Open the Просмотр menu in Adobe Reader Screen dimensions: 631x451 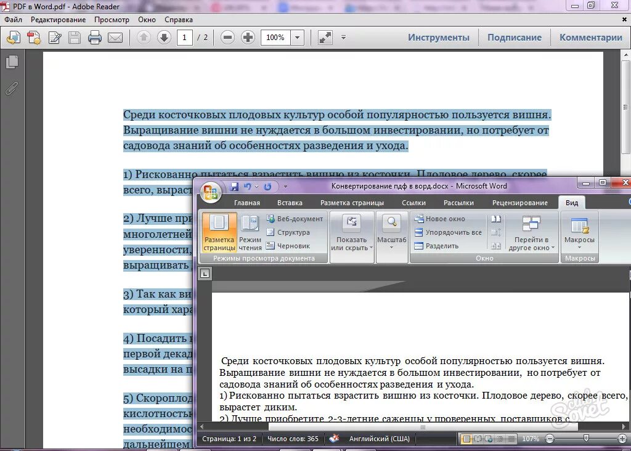point(112,20)
